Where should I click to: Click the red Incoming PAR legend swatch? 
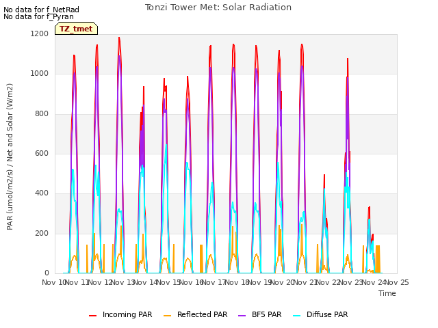pos(93,316)
